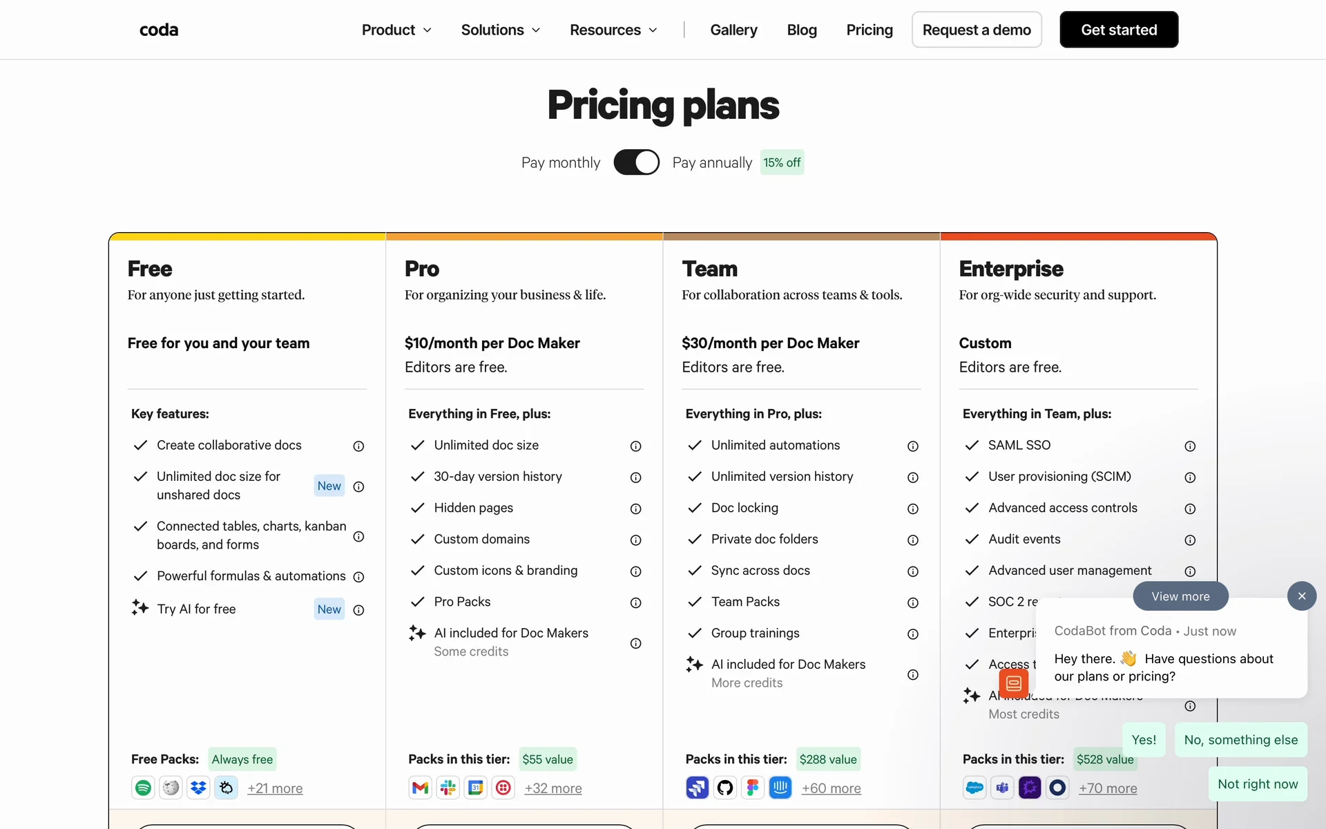Go to the Gallery page

click(733, 30)
